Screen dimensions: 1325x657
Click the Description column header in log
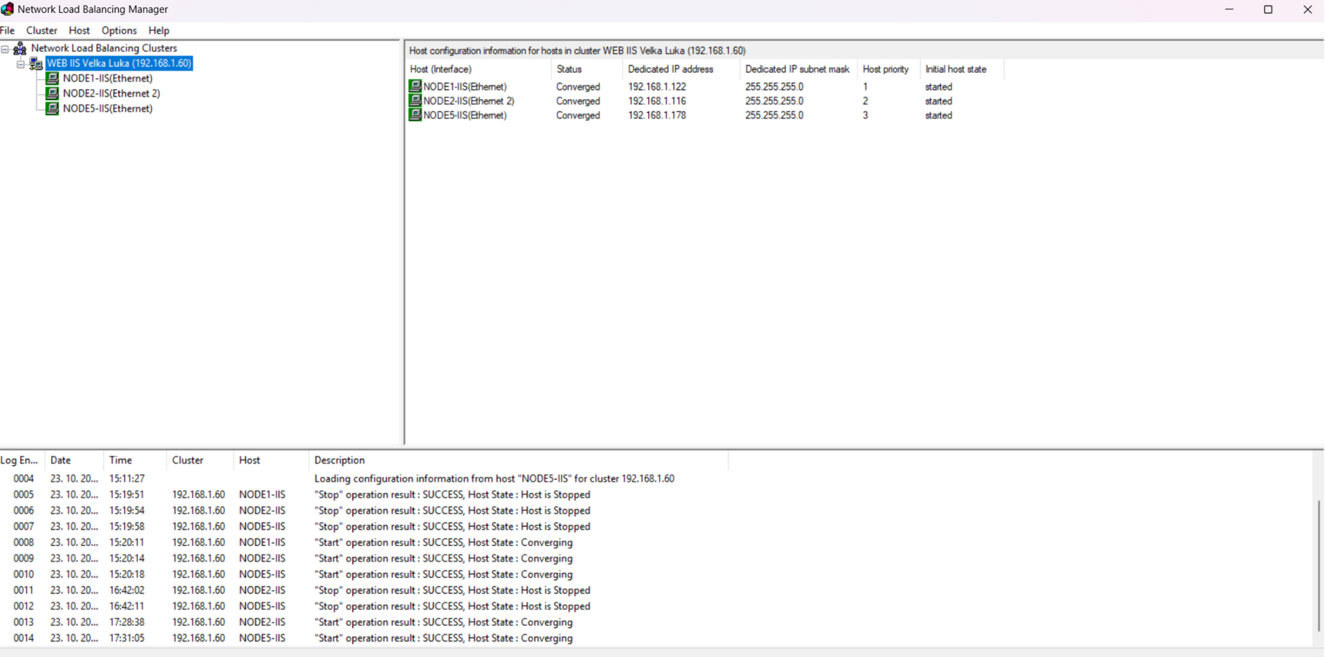(339, 460)
